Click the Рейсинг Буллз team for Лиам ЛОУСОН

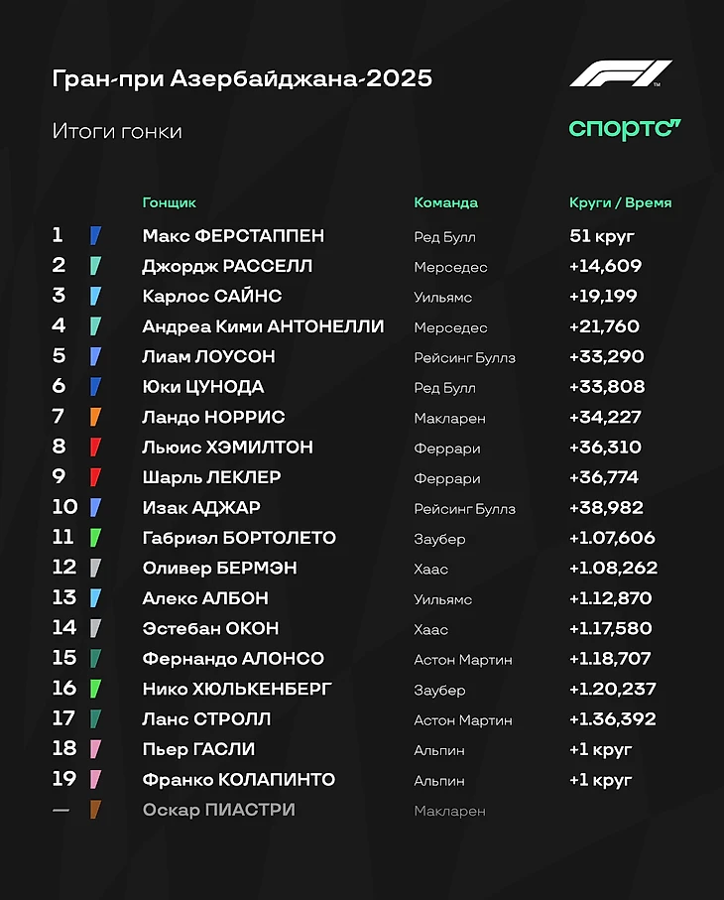coord(464,357)
